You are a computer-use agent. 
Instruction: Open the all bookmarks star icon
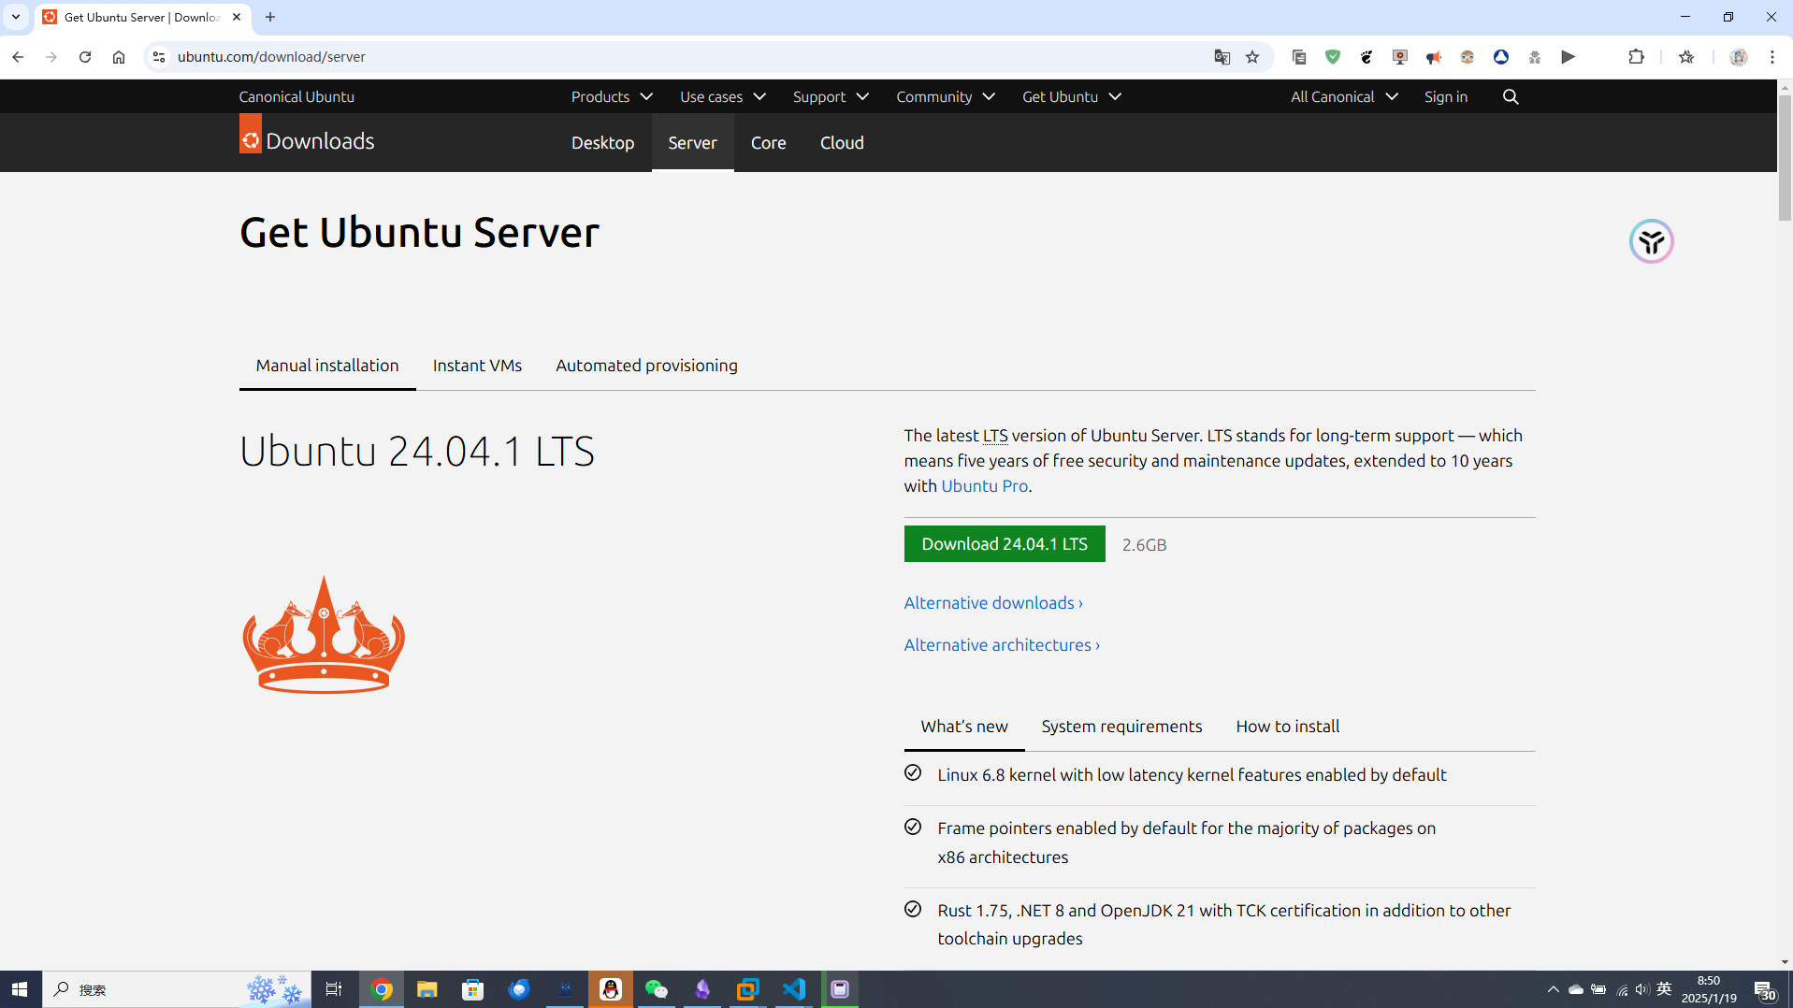[1686, 57]
